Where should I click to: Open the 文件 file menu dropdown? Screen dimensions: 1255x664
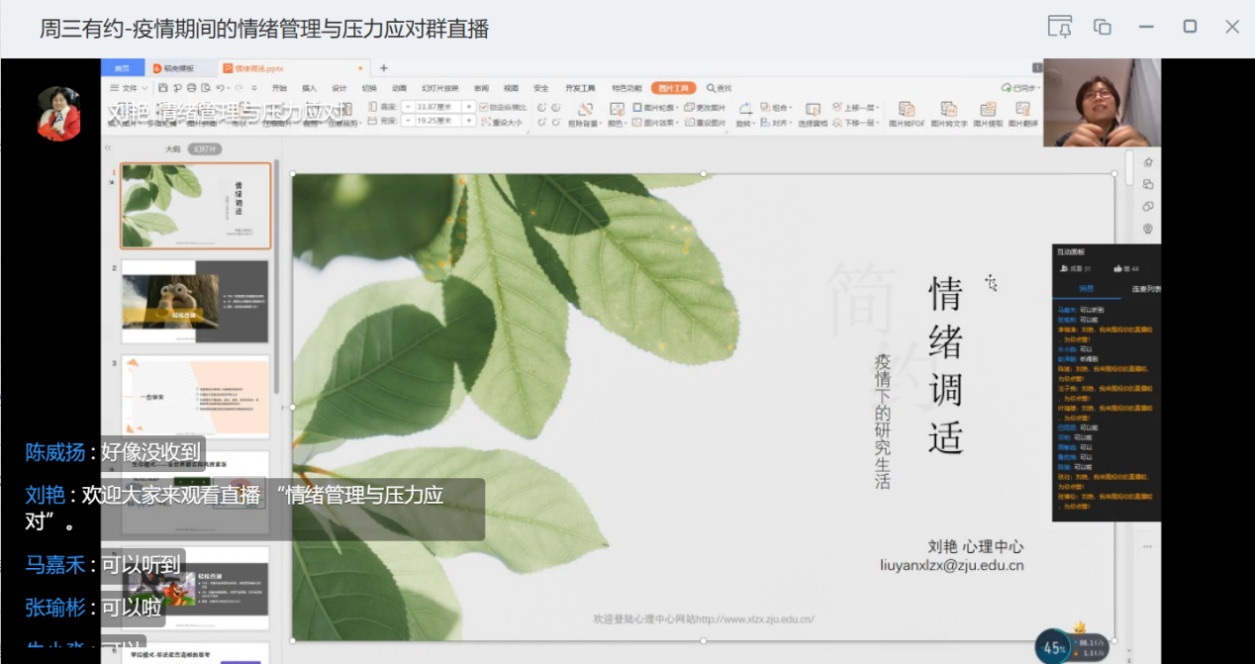click(129, 88)
